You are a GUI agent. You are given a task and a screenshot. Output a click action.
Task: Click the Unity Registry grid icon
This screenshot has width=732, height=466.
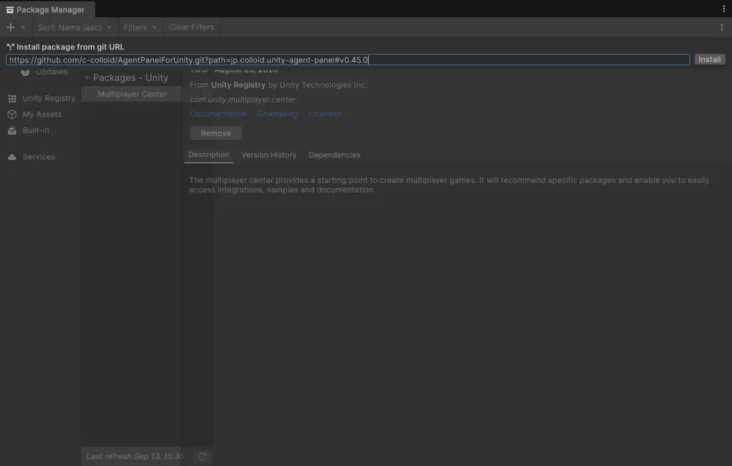coord(12,99)
